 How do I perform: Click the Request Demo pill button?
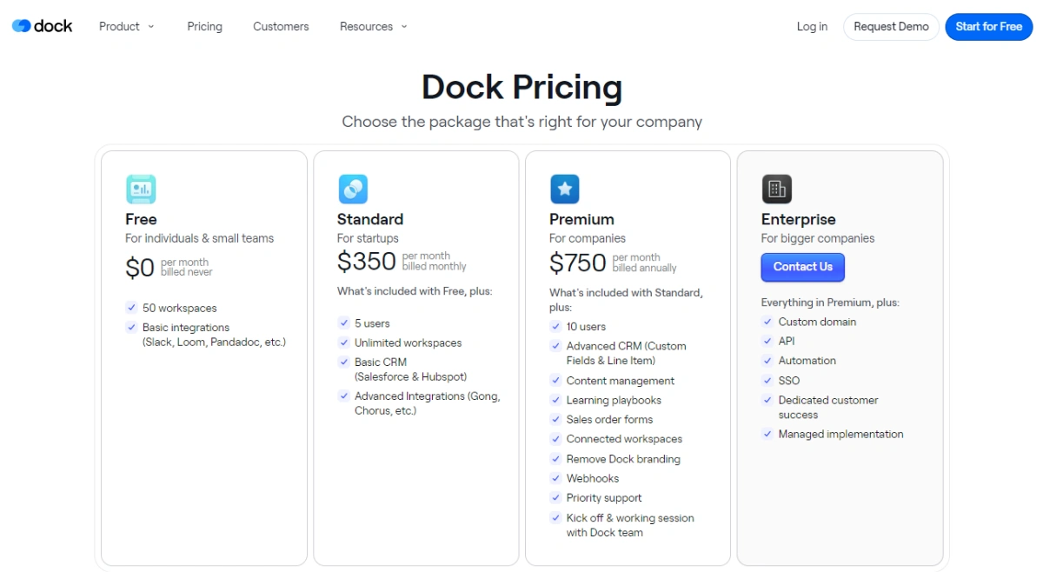pos(890,27)
